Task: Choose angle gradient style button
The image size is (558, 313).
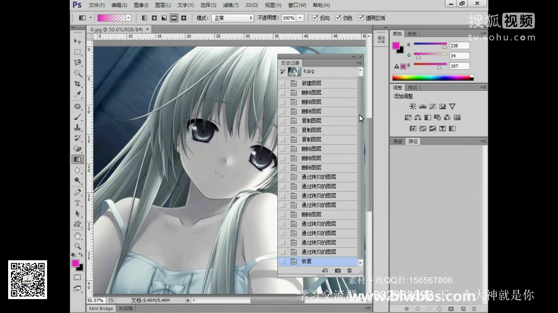Action: [164, 18]
